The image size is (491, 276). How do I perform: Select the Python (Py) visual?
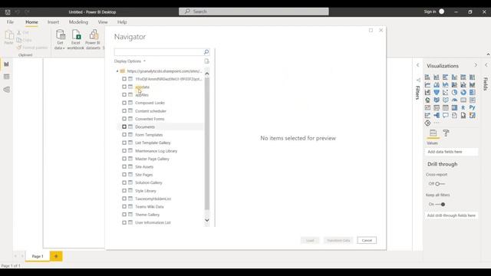(473, 107)
